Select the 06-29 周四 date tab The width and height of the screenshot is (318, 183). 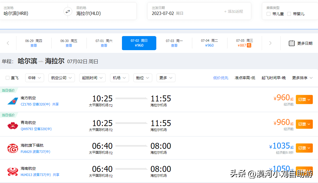pos(34,43)
